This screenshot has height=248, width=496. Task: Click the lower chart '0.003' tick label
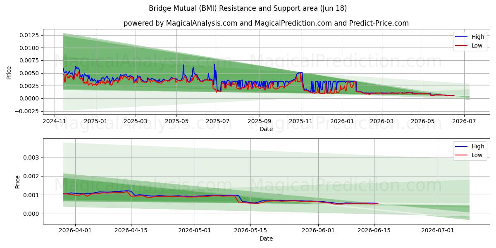[32, 157]
